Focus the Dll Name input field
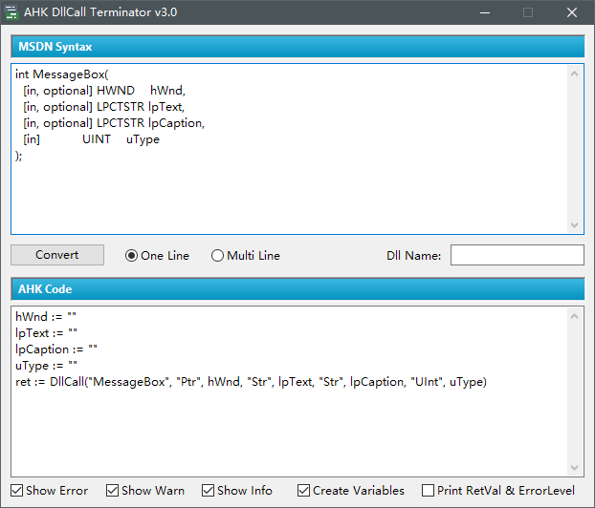 518,255
